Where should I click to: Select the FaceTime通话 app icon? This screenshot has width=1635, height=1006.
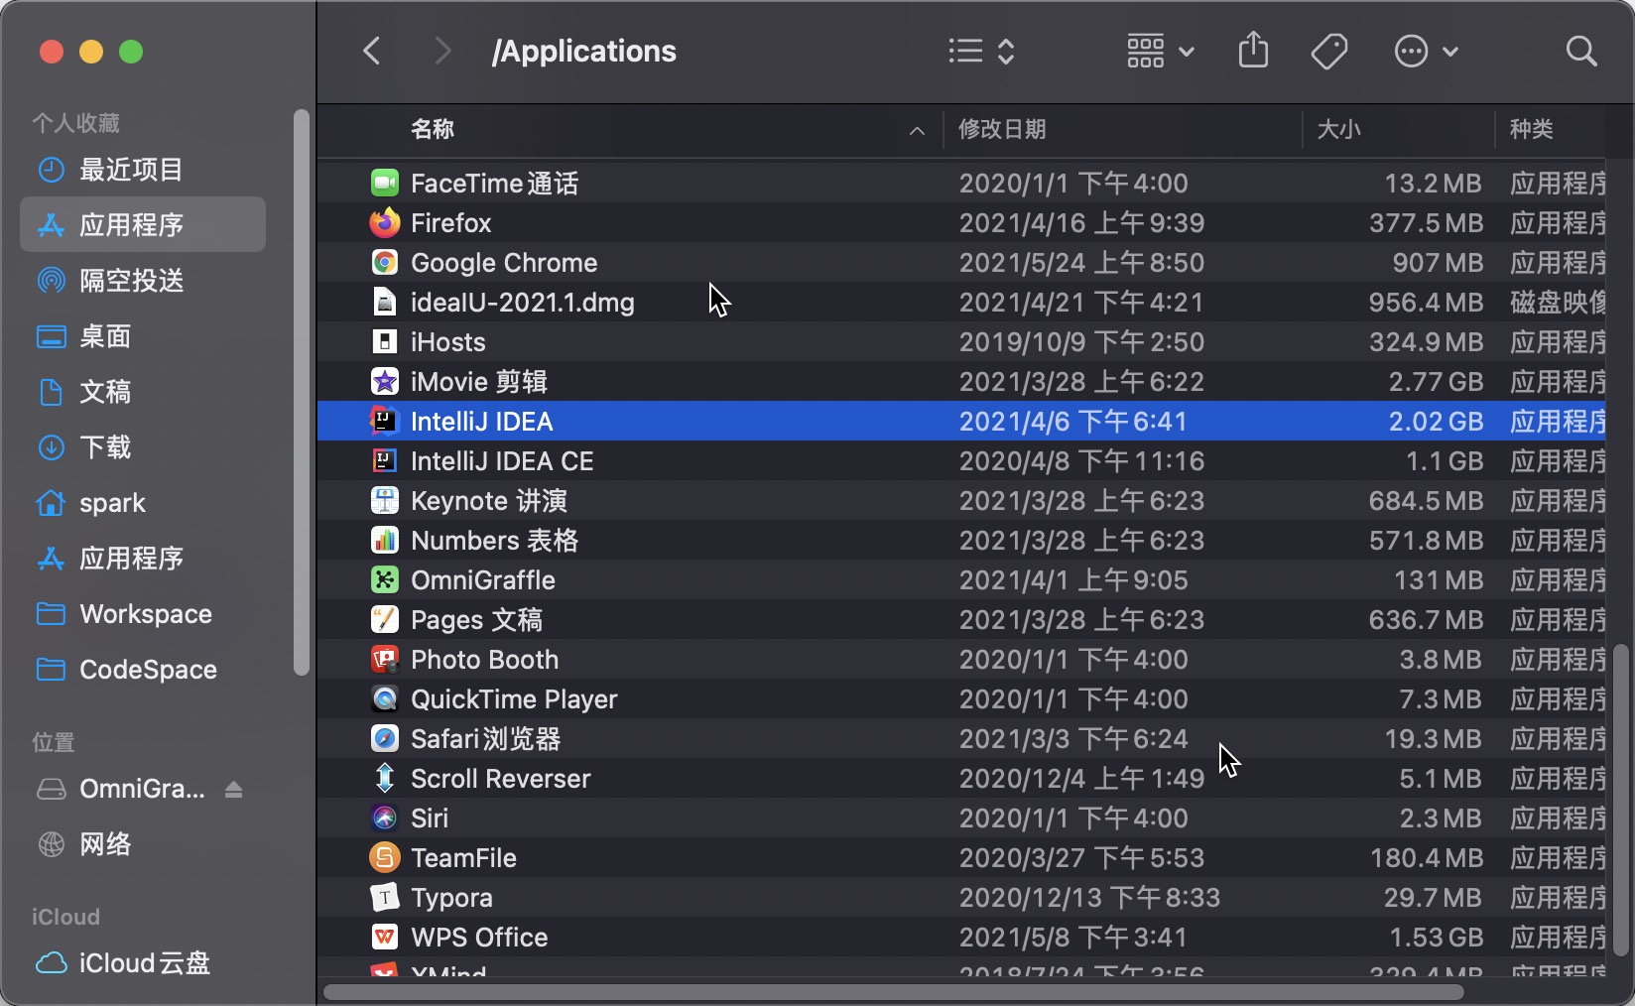(x=385, y=184)
